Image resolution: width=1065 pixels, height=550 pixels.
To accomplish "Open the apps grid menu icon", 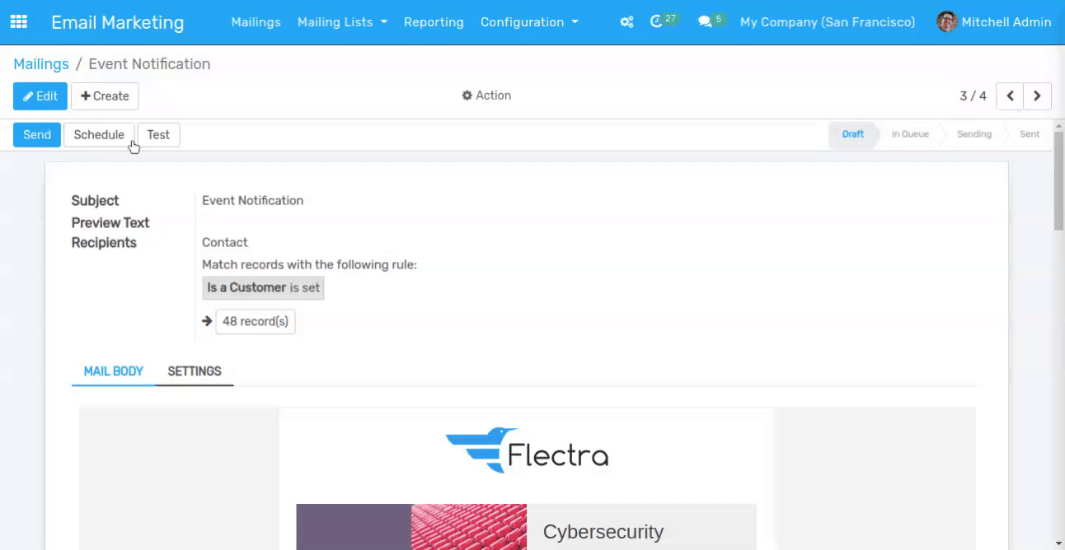I will tap(18, 22).
